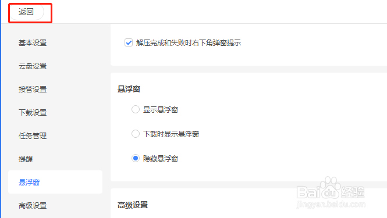This screenshot has width=387, height=218.
Task: Click the 解压完成和失败时右下角弹窗提示 label text
Action: point(189,43)
